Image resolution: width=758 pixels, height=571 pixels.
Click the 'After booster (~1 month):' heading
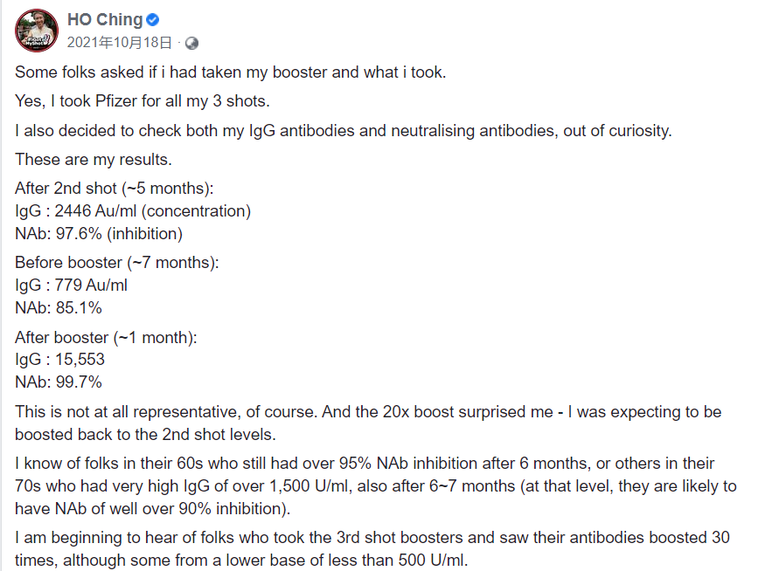click(x=106, y=337)
